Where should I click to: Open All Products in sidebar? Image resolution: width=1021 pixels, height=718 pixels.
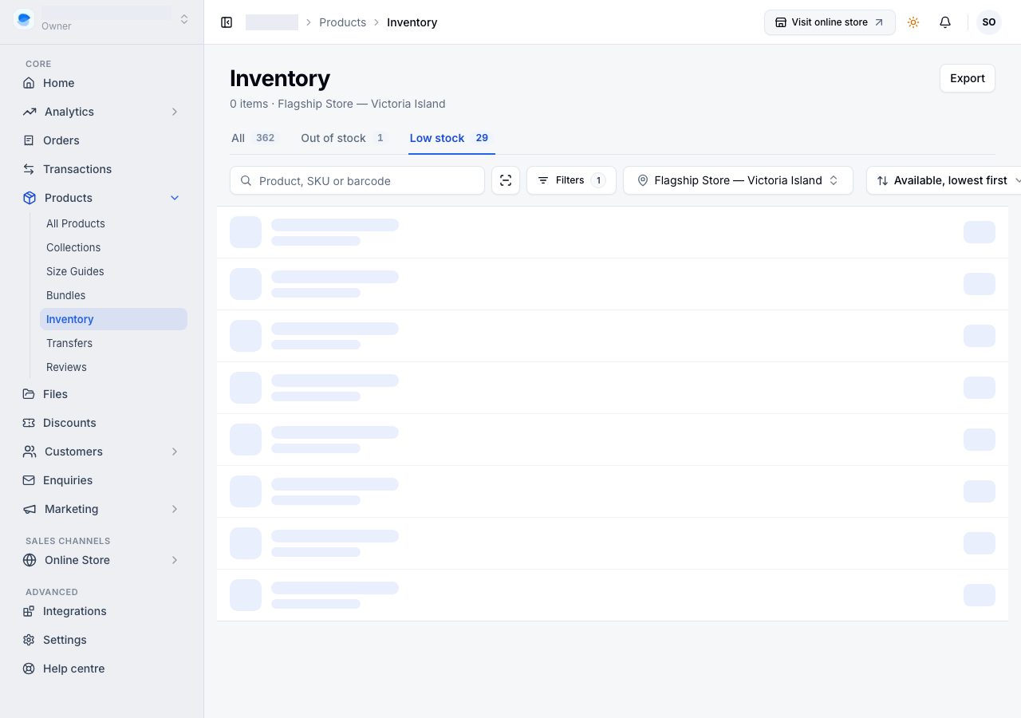(113, 223)
